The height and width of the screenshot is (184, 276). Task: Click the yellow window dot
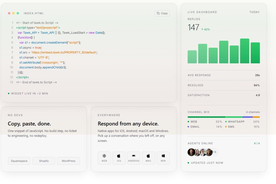tap(13, 13)
